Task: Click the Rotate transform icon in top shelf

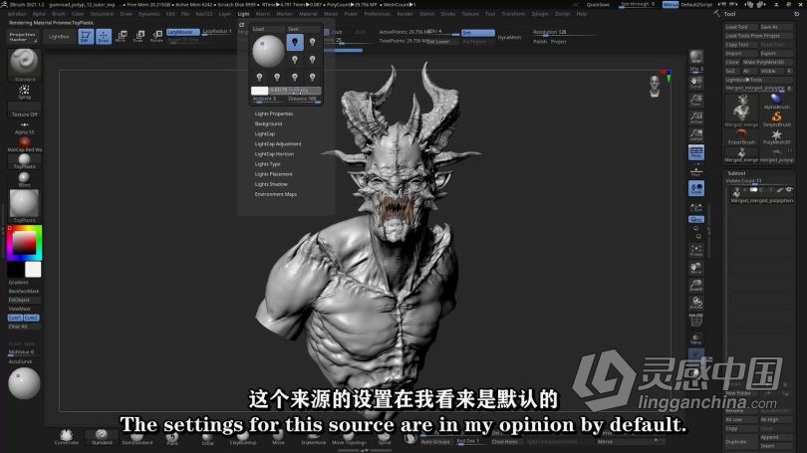Action: point(156,36)
